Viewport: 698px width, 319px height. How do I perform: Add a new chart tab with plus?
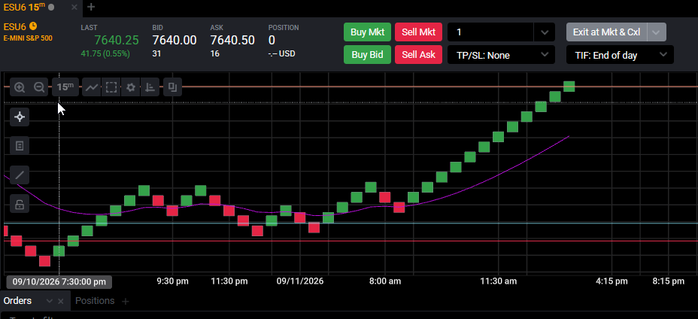(x=91, y=7)
